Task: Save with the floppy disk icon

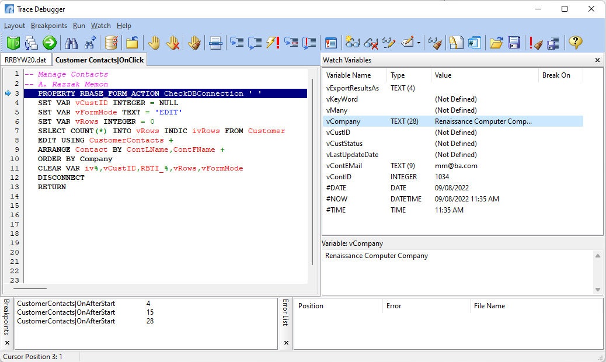Action: (514, 43)
